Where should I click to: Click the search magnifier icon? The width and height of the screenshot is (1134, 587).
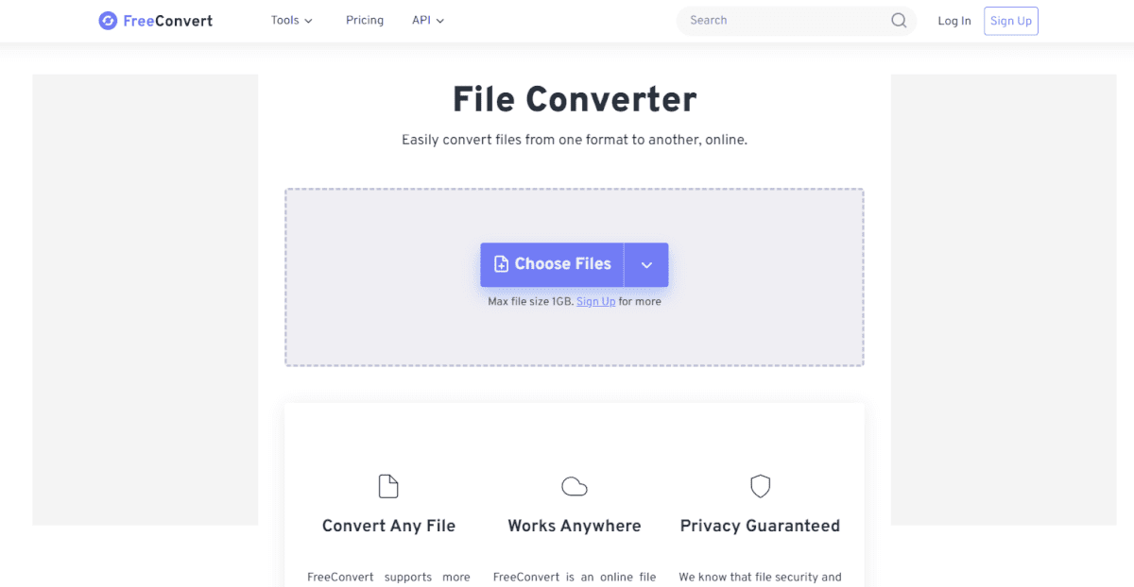[x=898, y=20]
